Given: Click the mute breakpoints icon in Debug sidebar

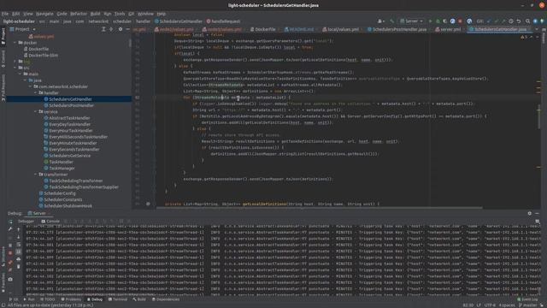Looking at the screenshot, I should click(10, 269).
